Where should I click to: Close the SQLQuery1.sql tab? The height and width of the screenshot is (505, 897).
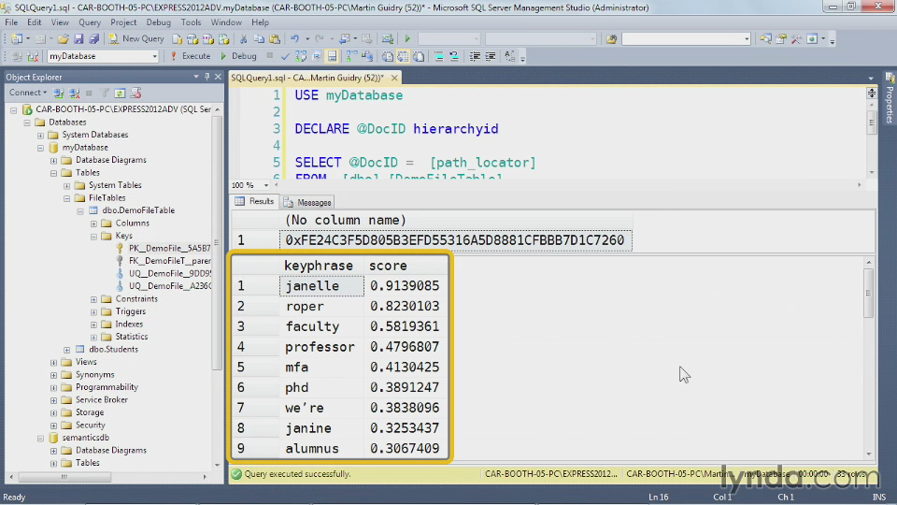pyautogui.click(x=394, y=78)
